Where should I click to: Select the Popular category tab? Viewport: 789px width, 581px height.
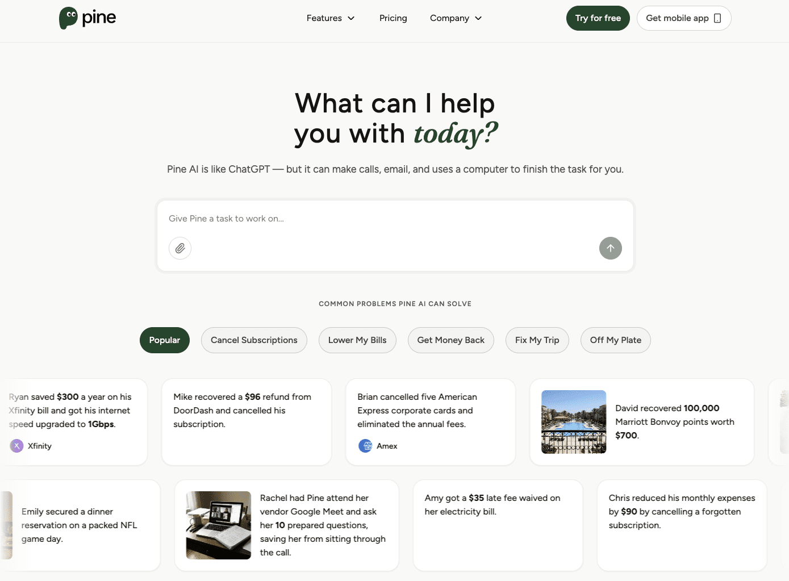pos(164,340)
